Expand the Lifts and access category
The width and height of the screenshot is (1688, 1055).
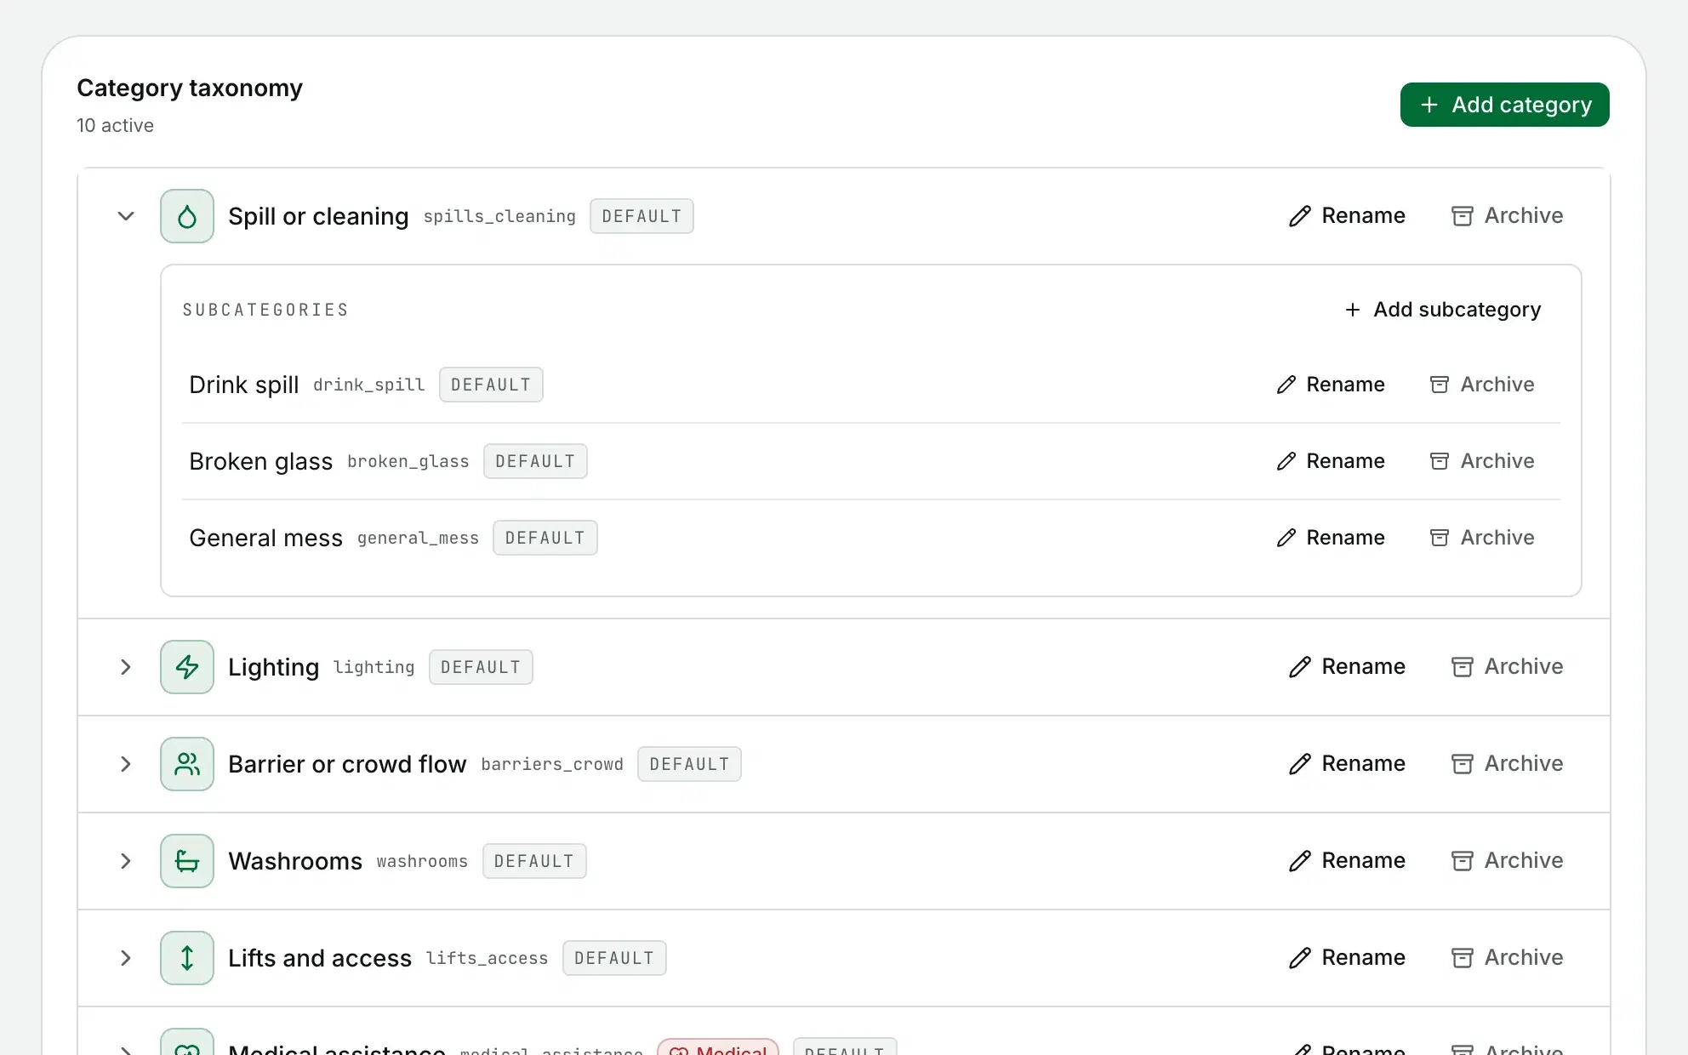pos(126,958)
